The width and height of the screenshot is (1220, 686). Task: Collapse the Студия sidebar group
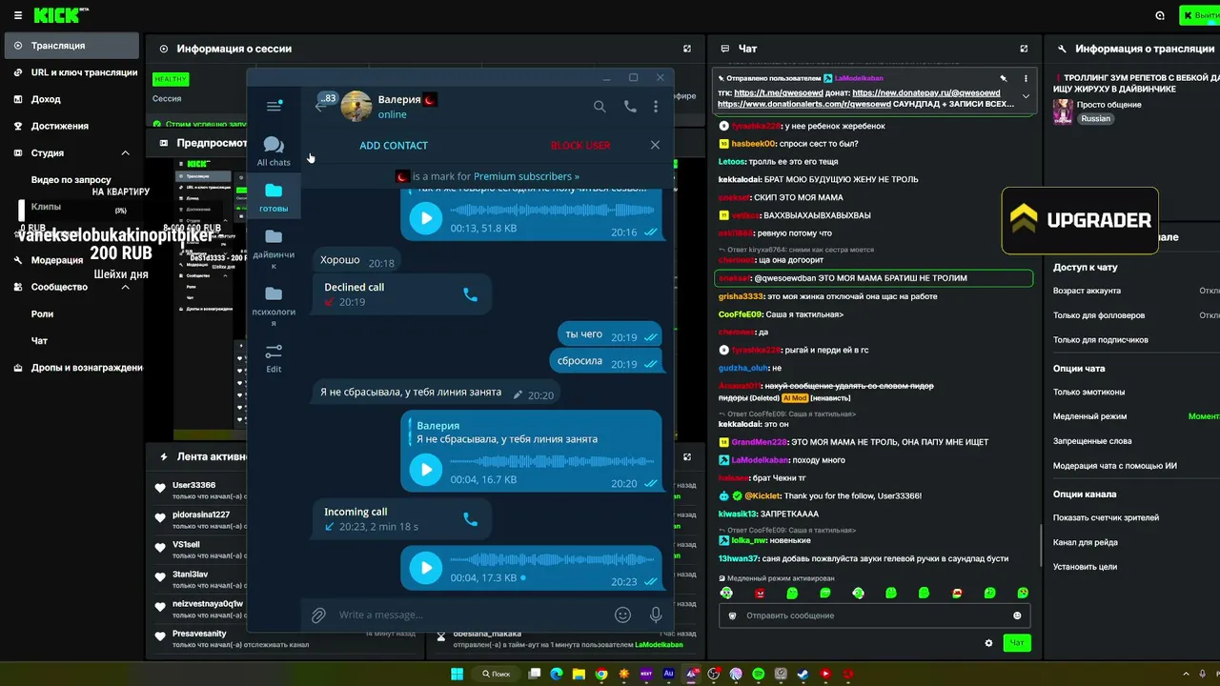[x=125, y=152]
